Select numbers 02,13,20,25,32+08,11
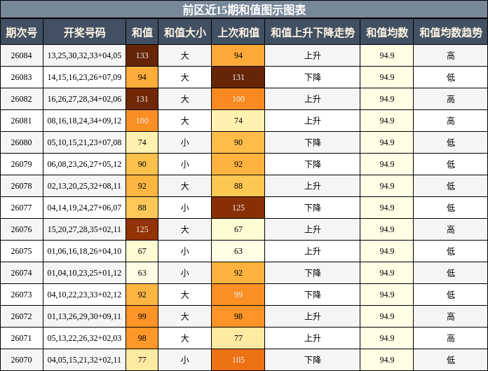 pos(84,186)
